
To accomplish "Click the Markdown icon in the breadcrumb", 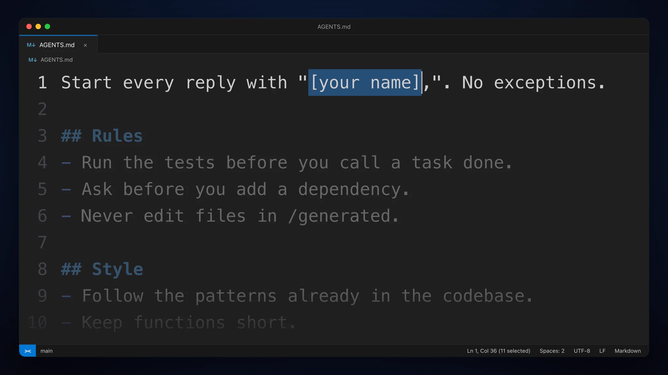I will click(33, 60).
